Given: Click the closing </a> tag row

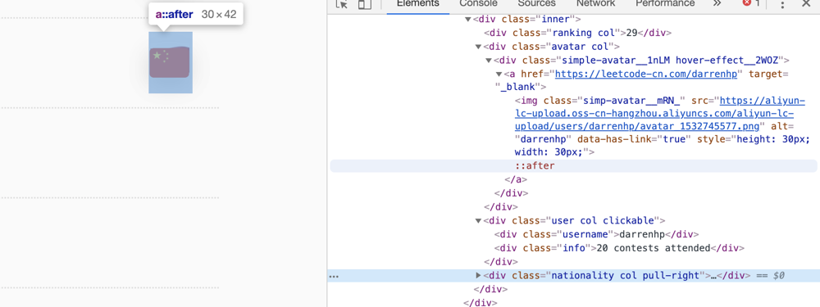Looking at the screenshot, I should pyautogui.click(x=516, y=179).
